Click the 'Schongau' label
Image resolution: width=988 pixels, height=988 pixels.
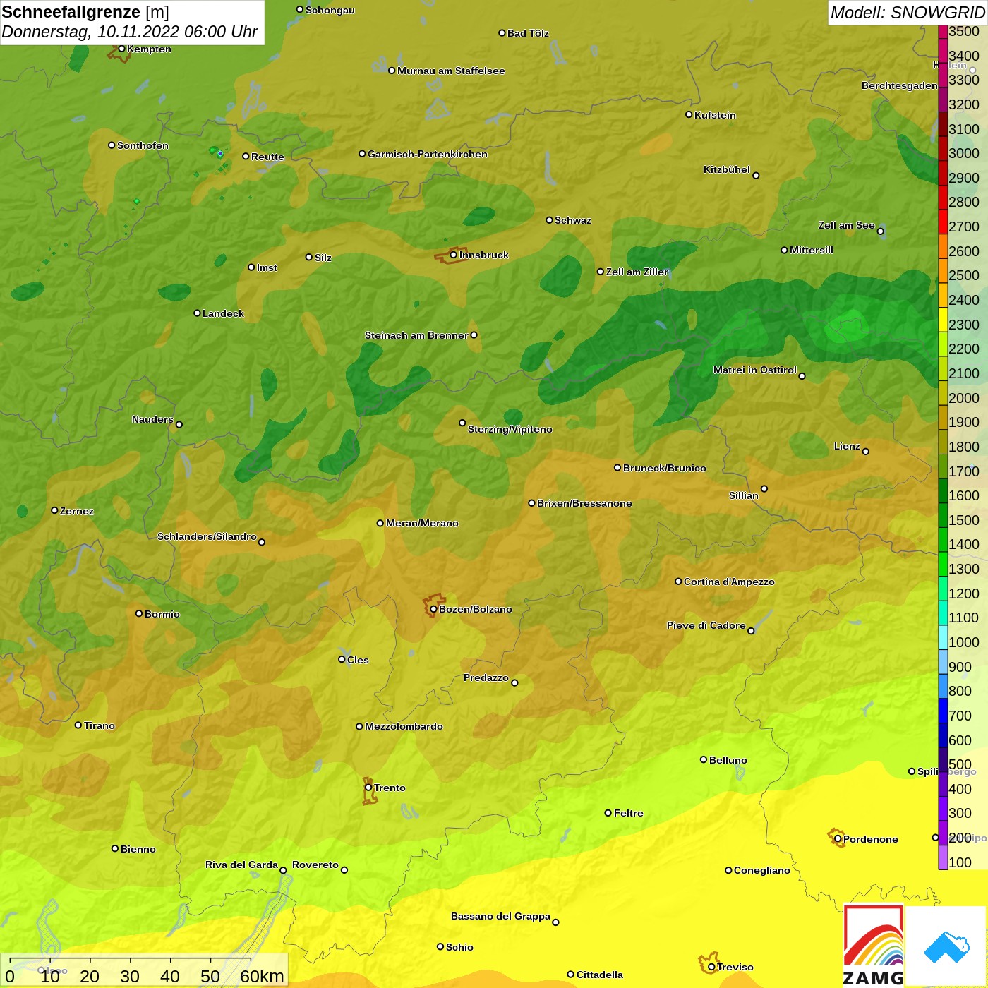(330, 10)
